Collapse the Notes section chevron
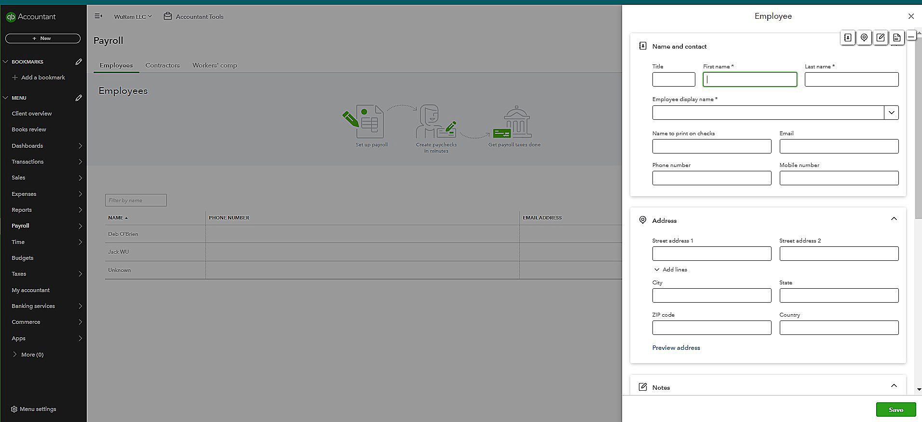This screenshot has width=922, height=422. point(894,386)
